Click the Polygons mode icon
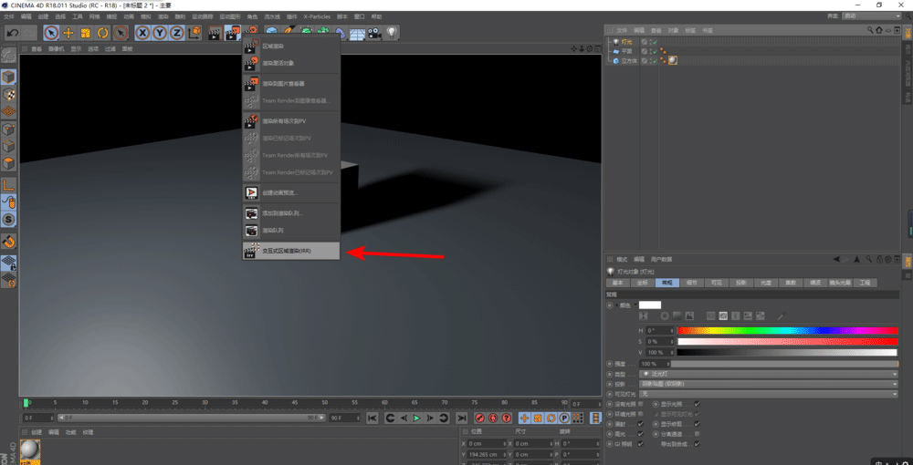913x465 pixels. click(9, 163)
